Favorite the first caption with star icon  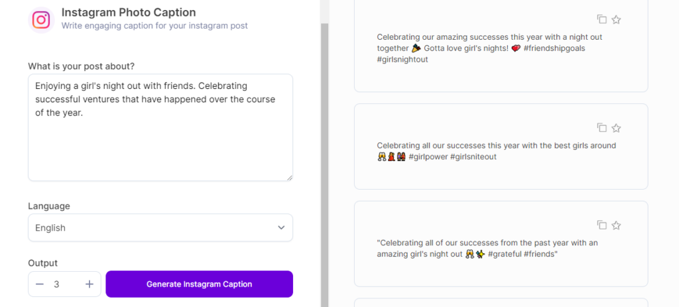coord(616,19)
